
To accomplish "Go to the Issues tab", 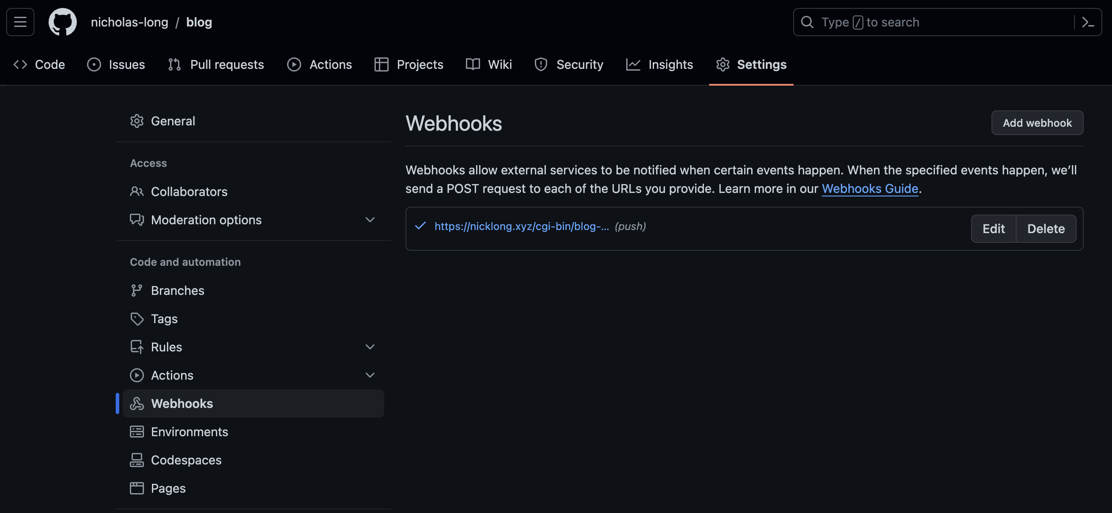I will point(116,64).
